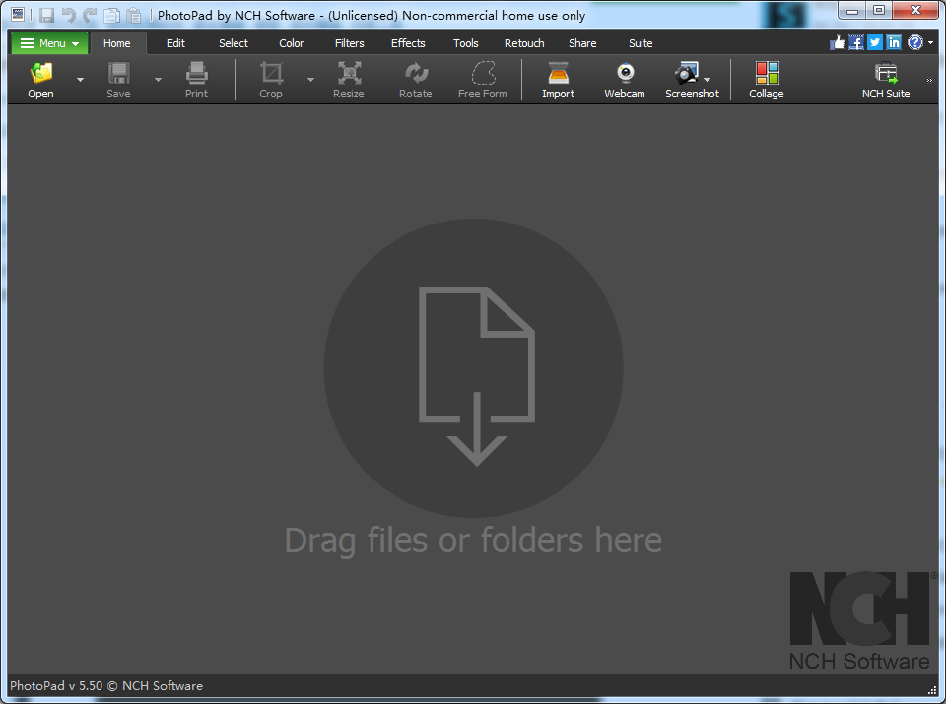Click the Screenshot camera icon
946x704 pixels.
pos(687,73)
